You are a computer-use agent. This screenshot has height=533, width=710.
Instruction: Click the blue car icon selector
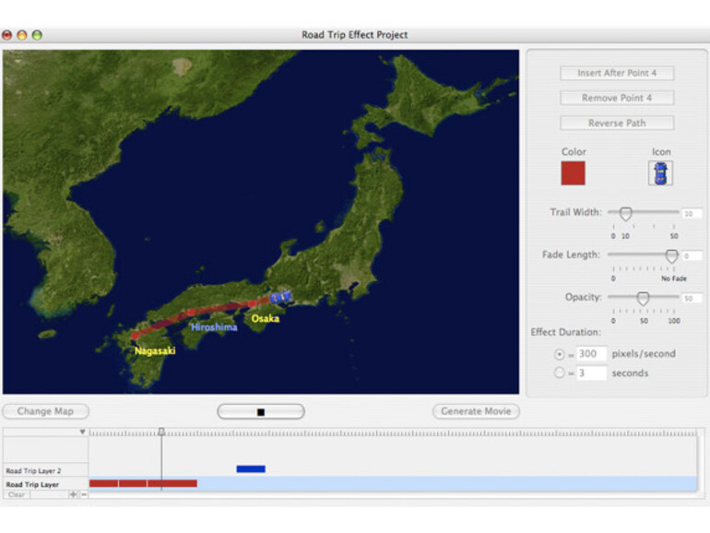click(660, 172)
